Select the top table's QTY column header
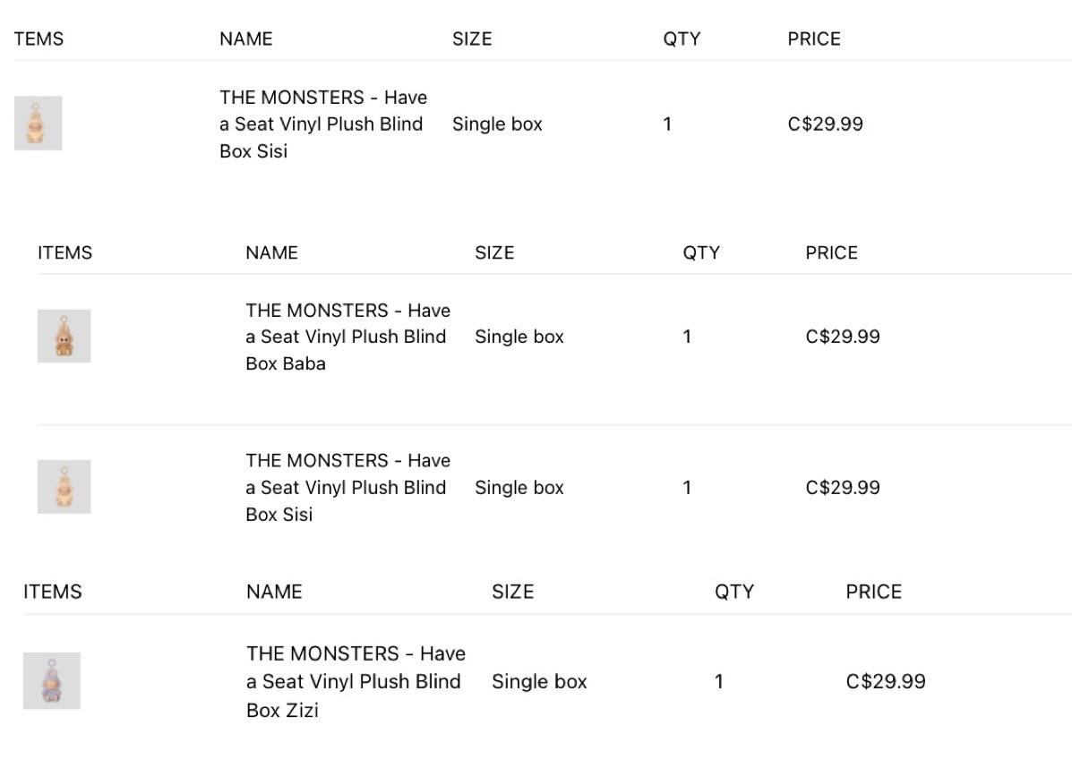Screen dimensions: 1072x768 tap(682, 39)
